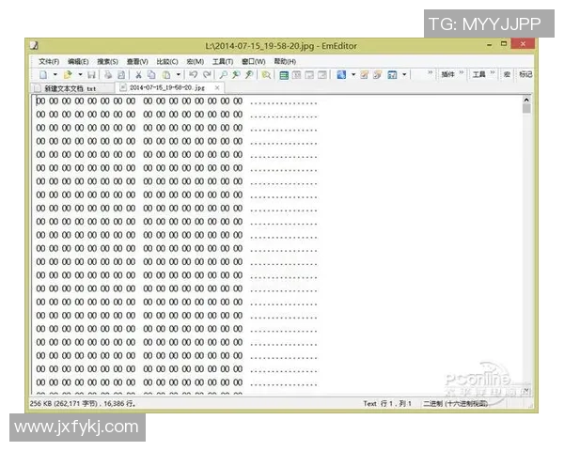Viewport: 564px width, 451px height.
Task: Click the Copy icon in toolbar
Action: click(x=152, y=74)
